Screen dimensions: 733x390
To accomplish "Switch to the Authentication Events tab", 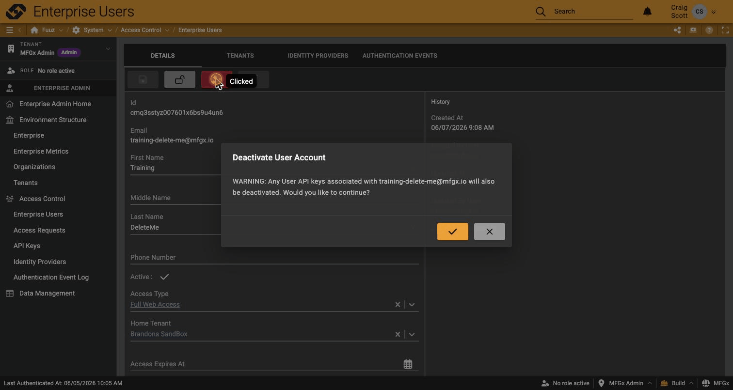I will point(399,56).
